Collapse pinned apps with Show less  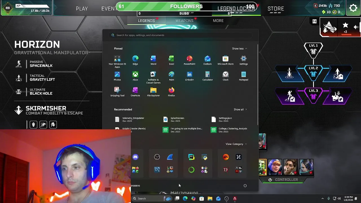(239, 48)
